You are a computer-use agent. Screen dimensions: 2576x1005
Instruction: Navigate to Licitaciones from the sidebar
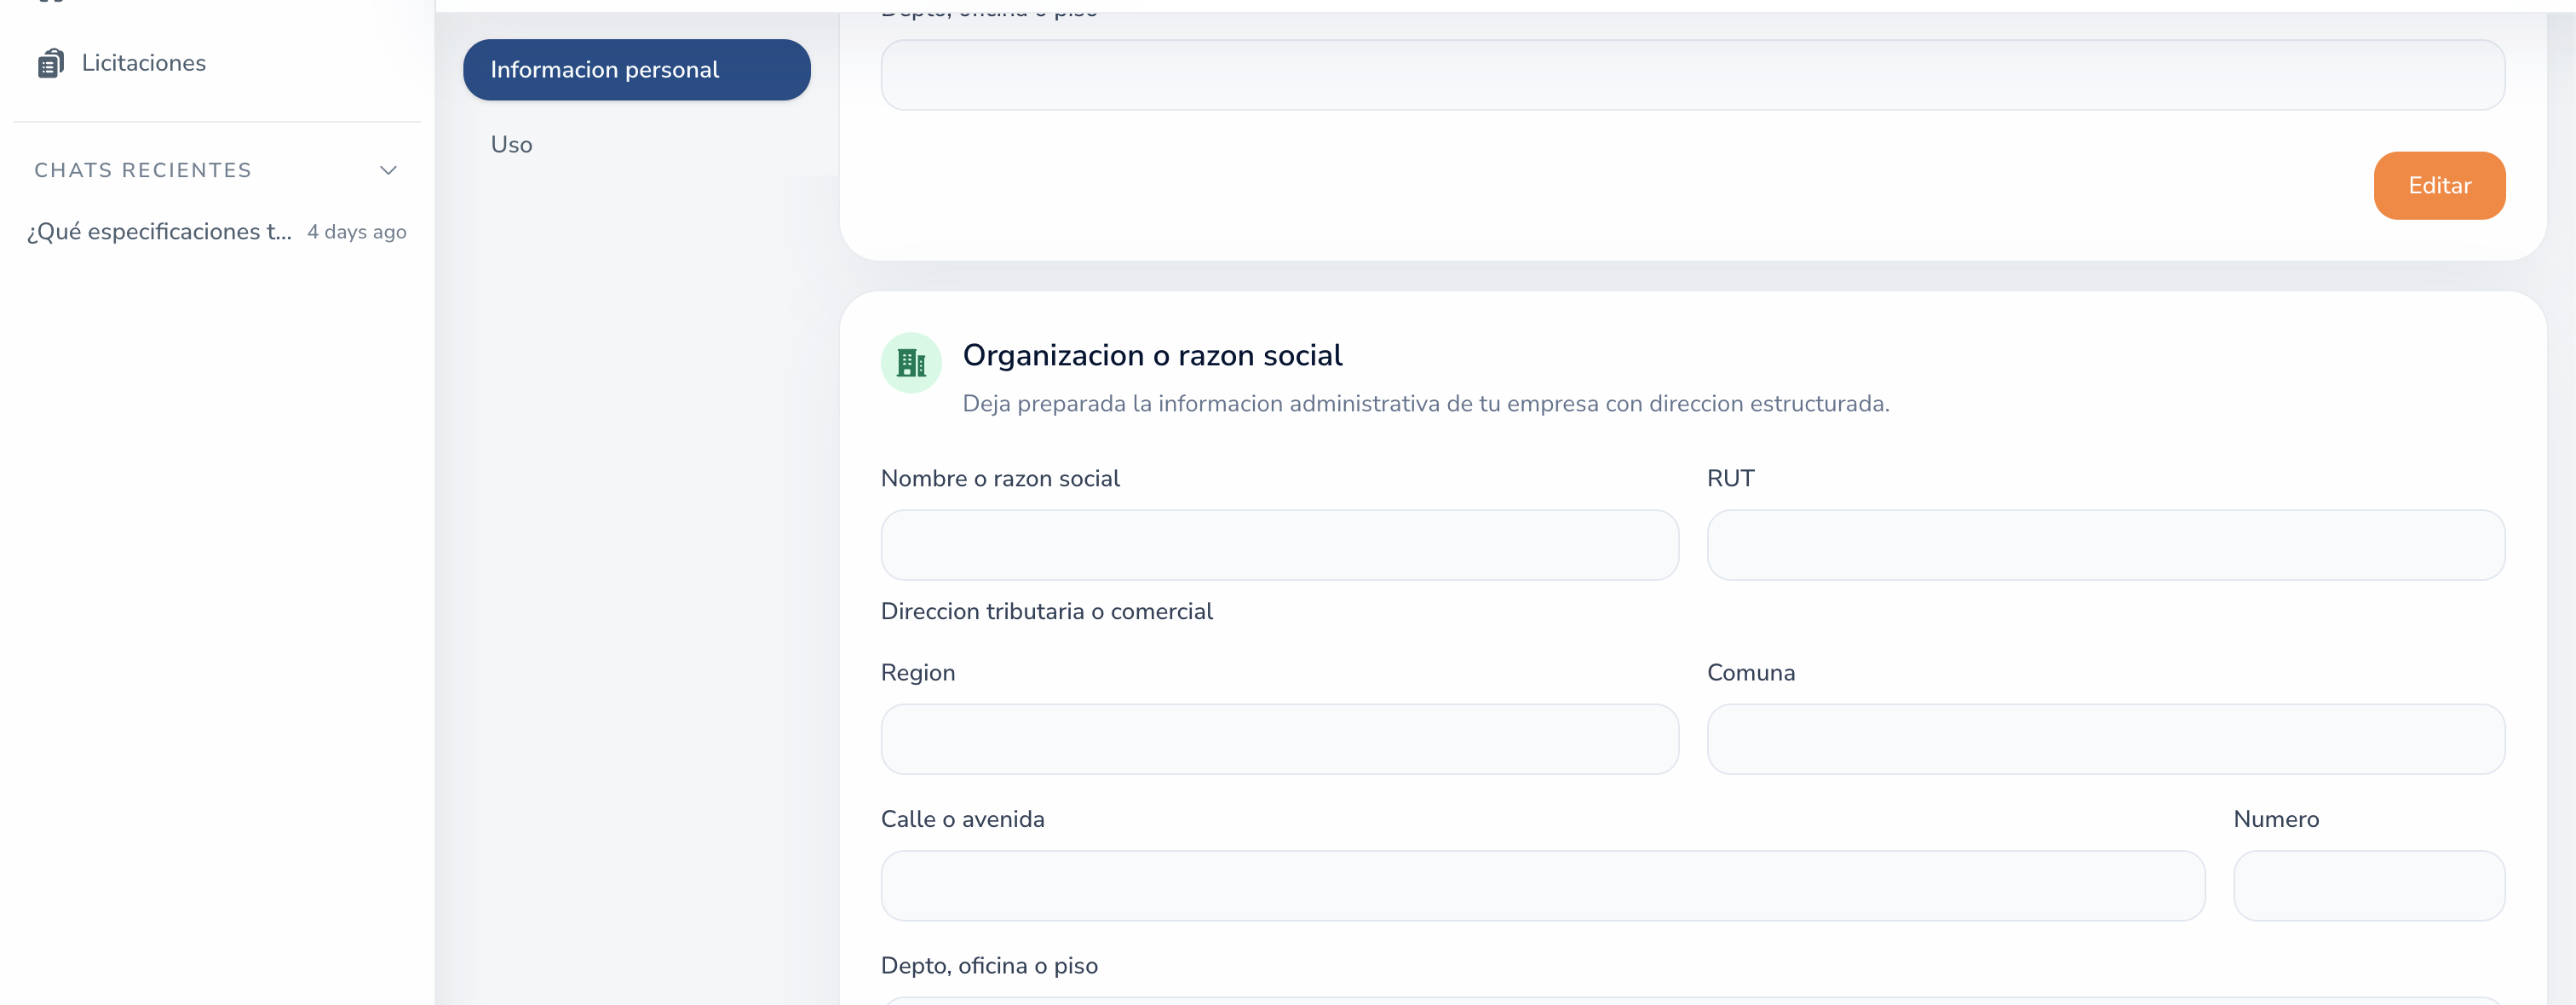pyautogui.click(x=144, y=62)
